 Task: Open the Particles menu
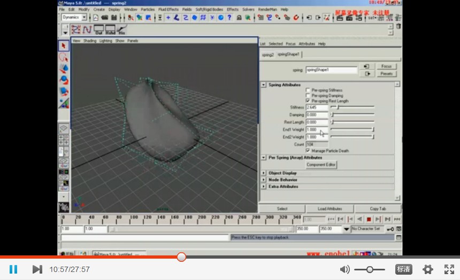(148, 10)
